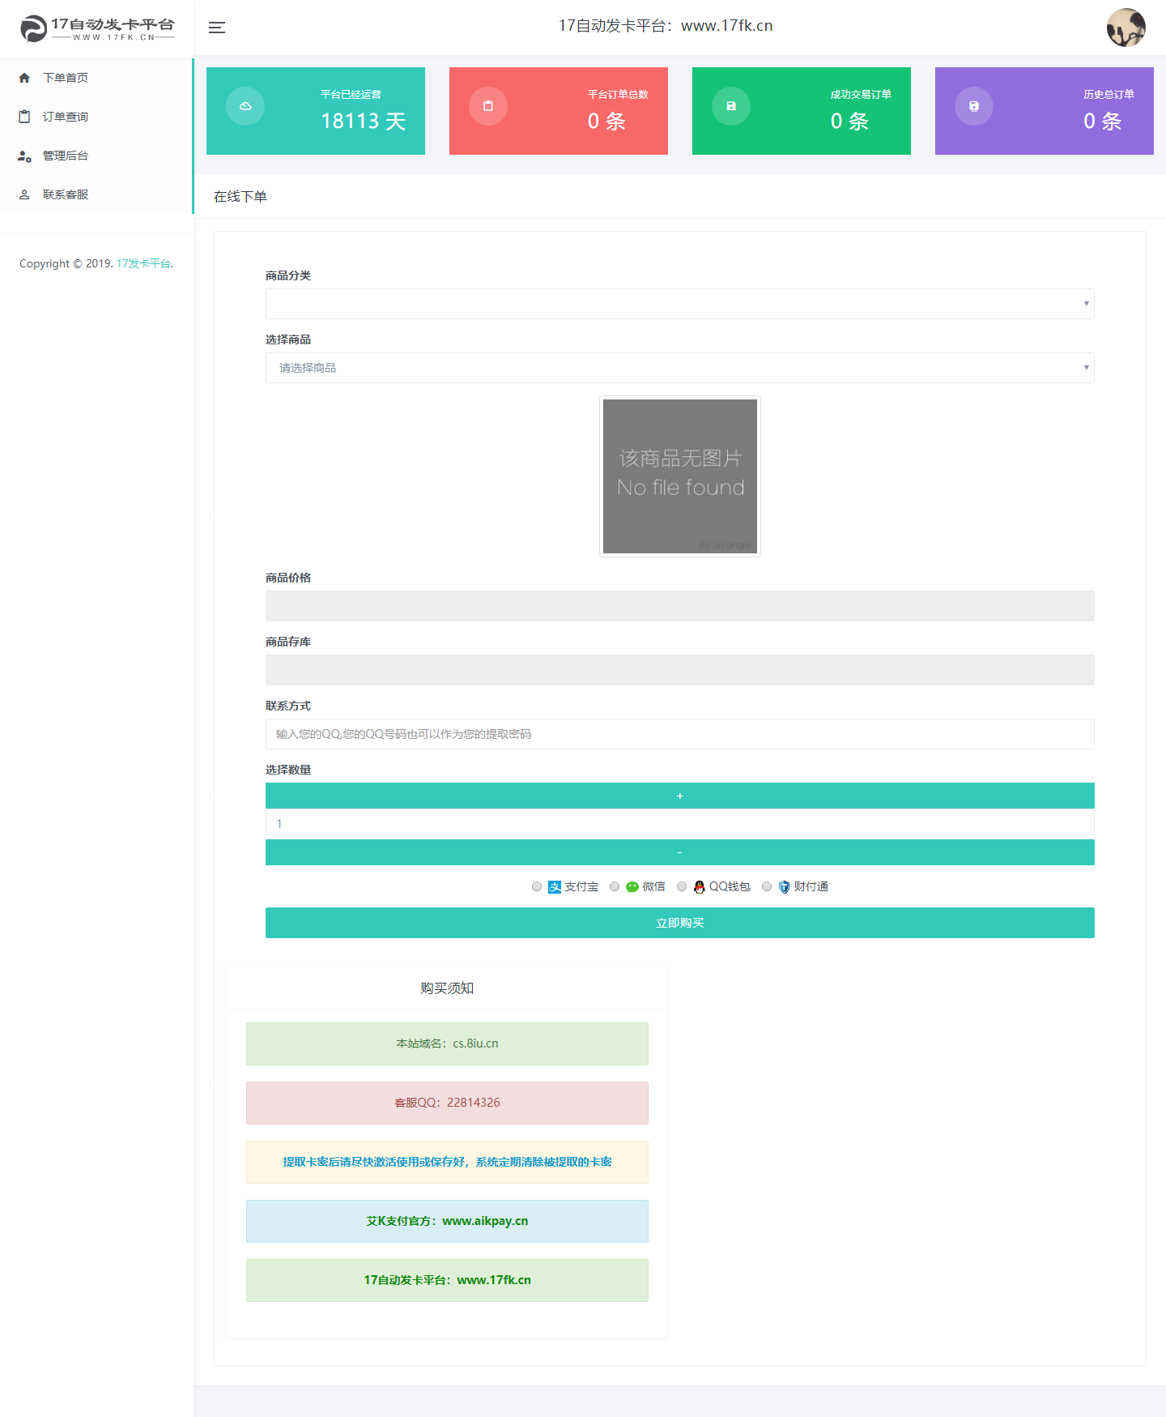Screen dimensions: 1166x1417
Task: Click the 购买须知 heading
Action: [447, 988]
